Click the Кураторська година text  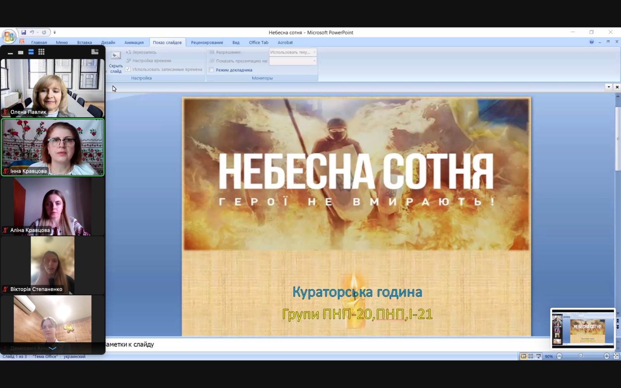[x=357, y=292]
